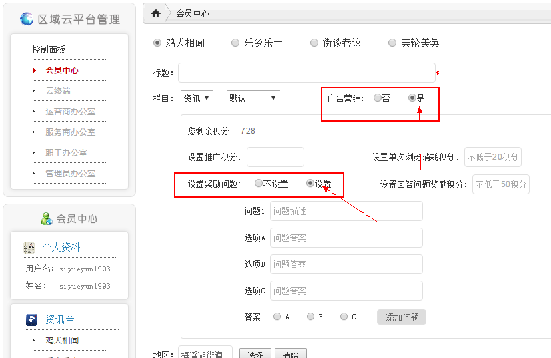Viewport: 551px width, 358px height.
Task: Open 会员中心 in control panel menu
Action: (x=62, y=70)
